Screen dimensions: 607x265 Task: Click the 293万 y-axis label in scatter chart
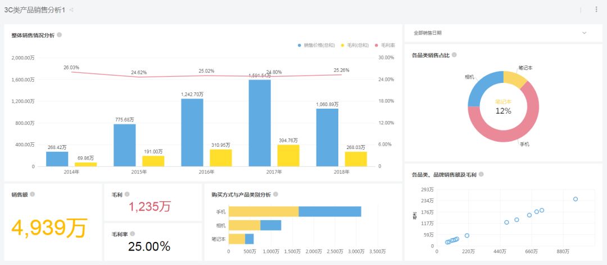[x=428, y=190]
